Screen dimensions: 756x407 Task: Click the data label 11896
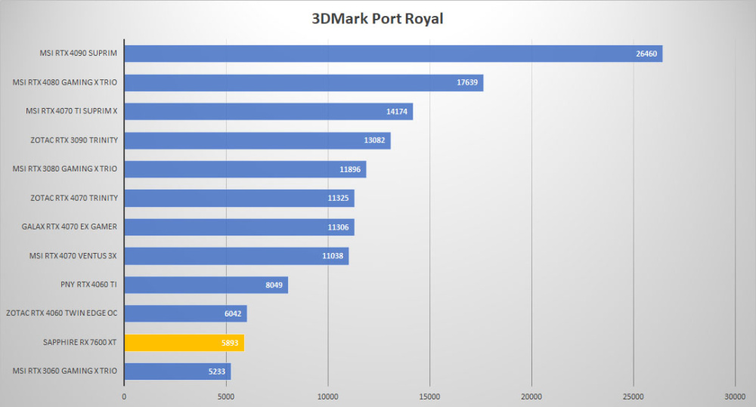point(350,169)
